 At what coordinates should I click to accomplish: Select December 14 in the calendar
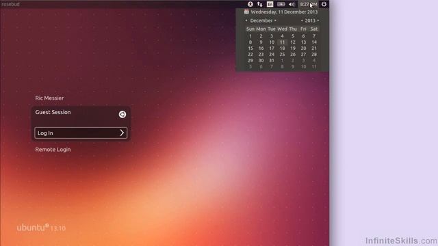(x=314, y=42)
